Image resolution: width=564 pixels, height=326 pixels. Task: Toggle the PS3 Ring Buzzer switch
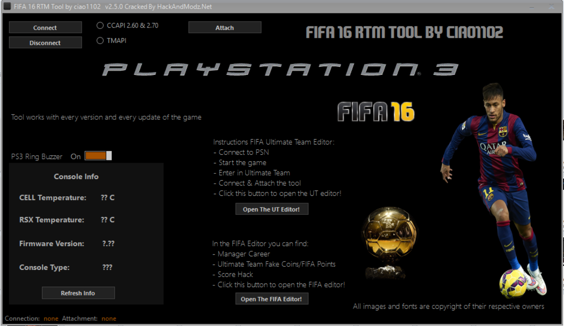point(98,156)
